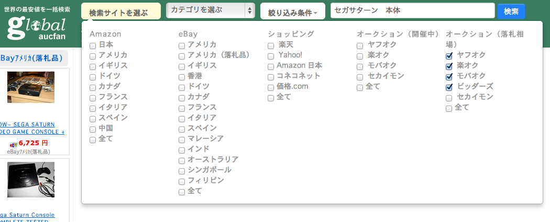The height and width of the screenshot is (222, 550).
Task: Open the Sega Saturn console photo thumbnail
Action: point(30,88)
